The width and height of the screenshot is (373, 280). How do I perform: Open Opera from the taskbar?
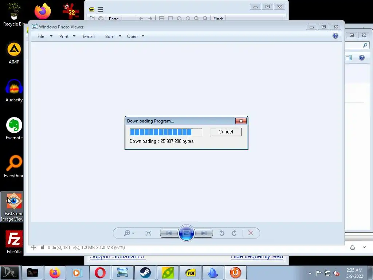(100, 273)
